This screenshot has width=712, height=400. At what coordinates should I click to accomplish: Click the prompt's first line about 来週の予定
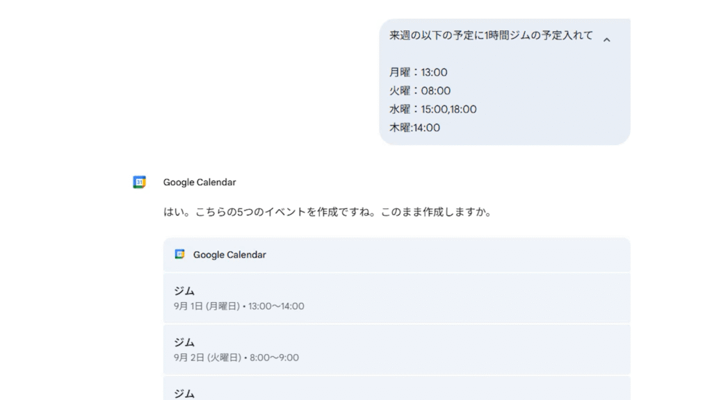pos(491,35)
